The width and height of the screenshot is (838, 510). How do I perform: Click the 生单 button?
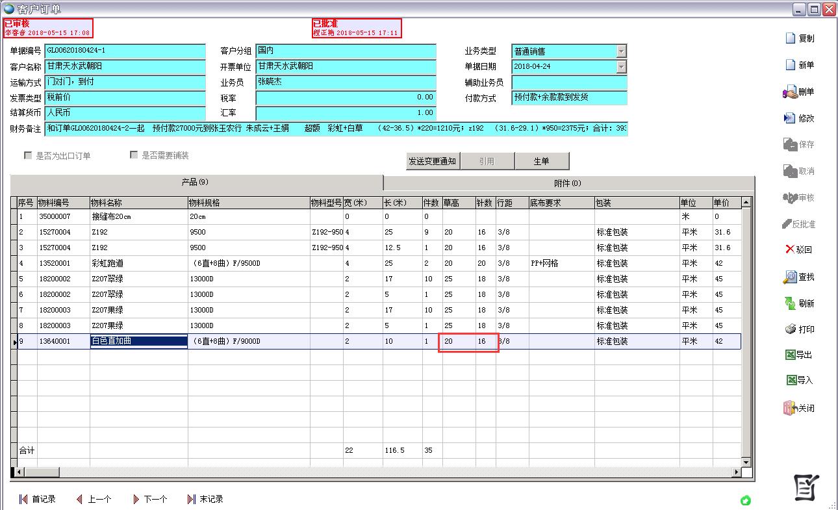pyautogui.click(x=542, y=161)
